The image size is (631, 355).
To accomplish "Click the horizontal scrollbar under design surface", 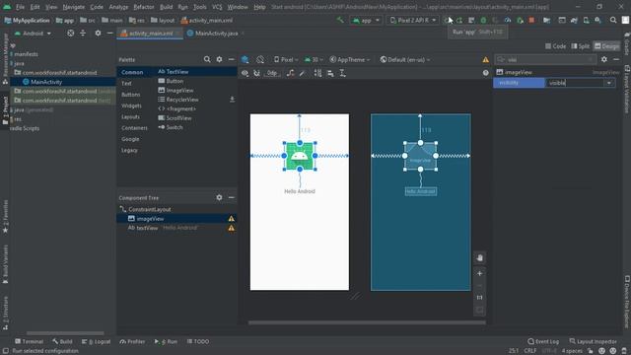I will tap(367, 322).
